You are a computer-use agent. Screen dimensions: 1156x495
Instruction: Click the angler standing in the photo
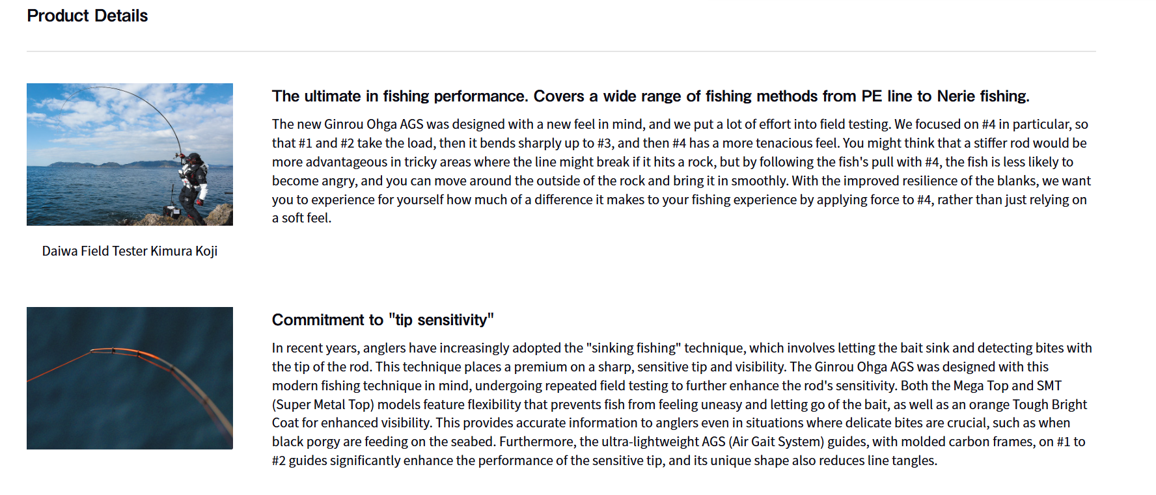(193, 185)
